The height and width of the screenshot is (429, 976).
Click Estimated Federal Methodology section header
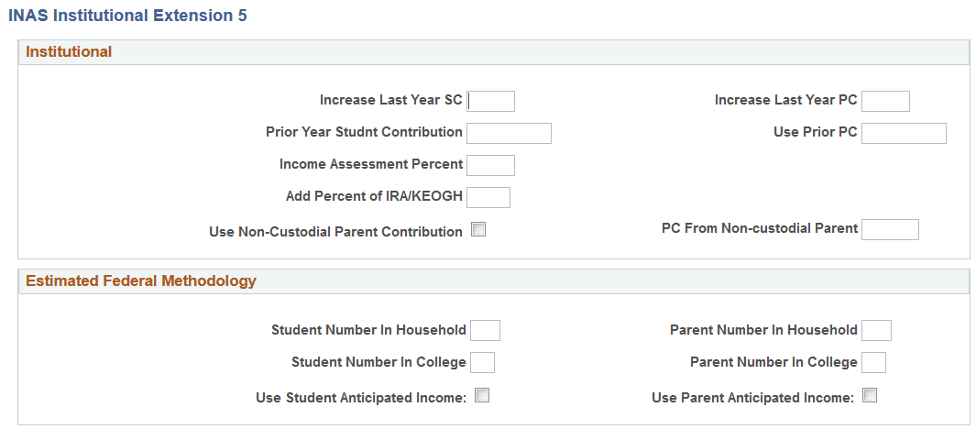point(141,281)
